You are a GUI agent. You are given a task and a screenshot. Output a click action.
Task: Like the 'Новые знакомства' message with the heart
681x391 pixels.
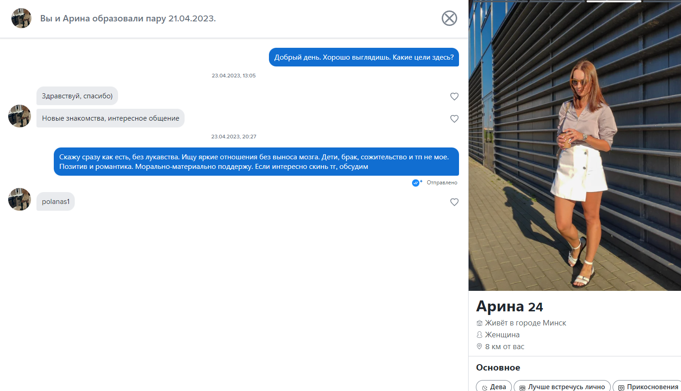click(x=454, y=119)
